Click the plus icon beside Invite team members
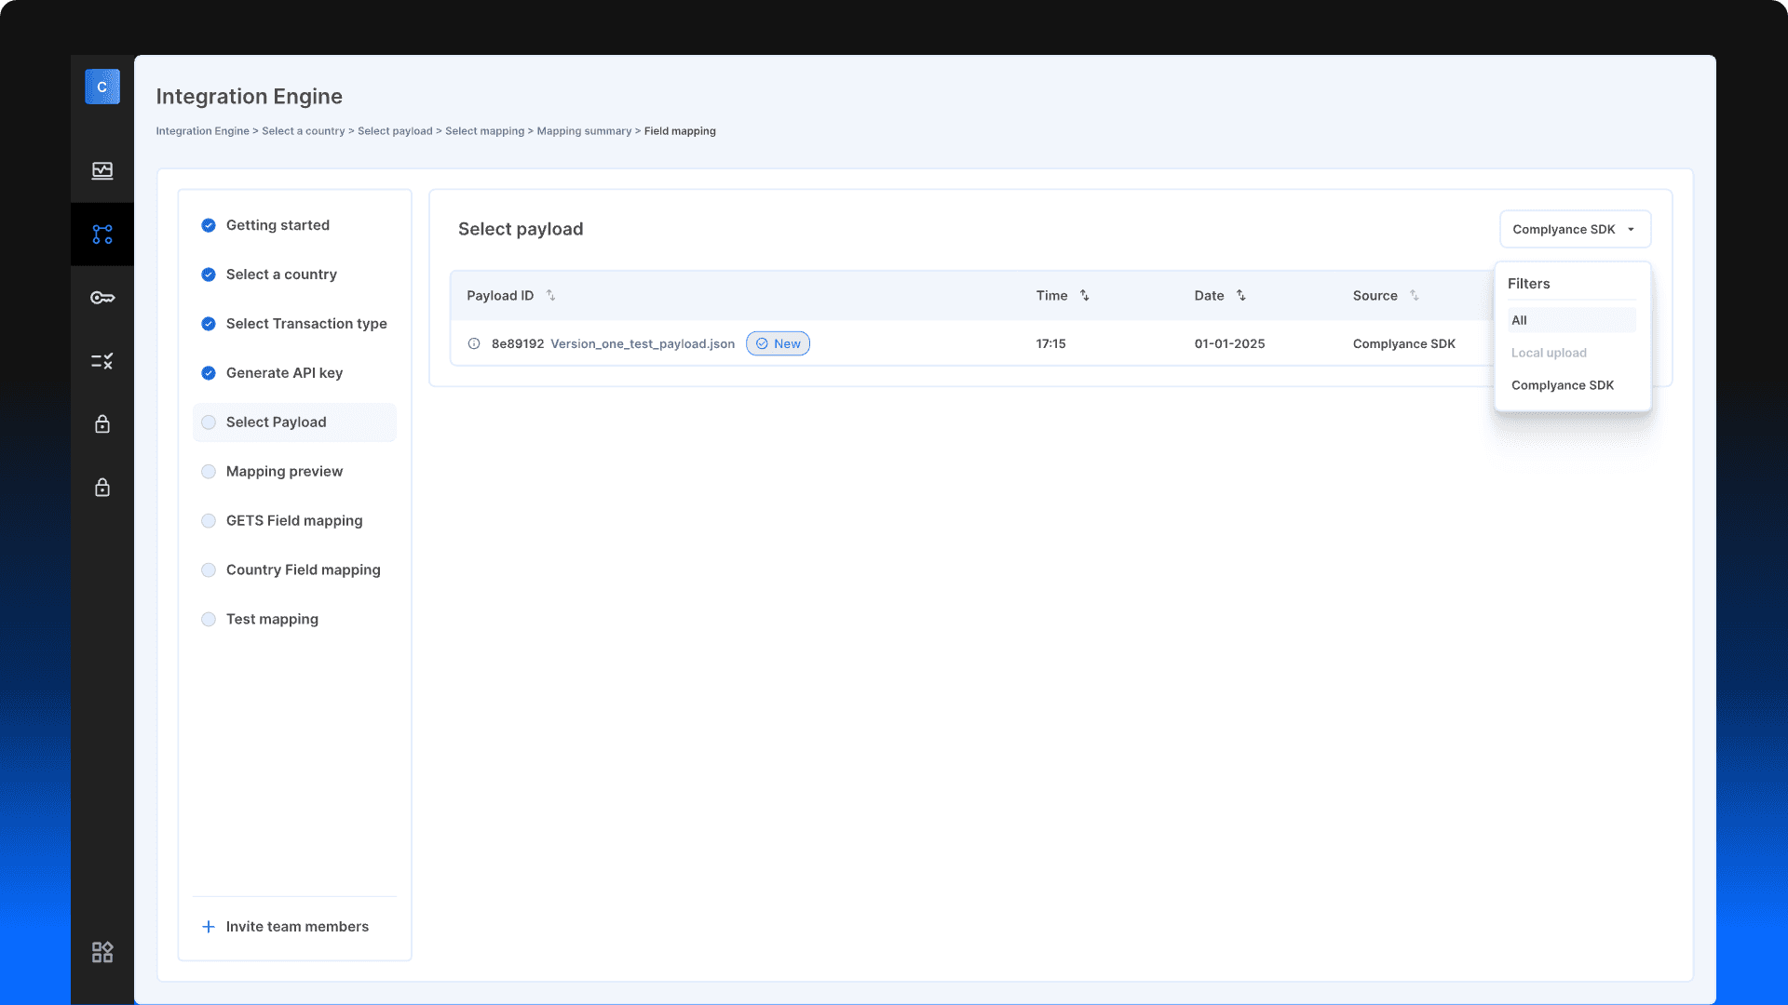Viewport: 1788px width, 1005px height. pos(209,927)
